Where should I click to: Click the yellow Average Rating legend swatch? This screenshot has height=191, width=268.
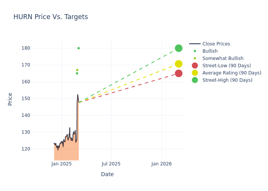click(x=195, y=73)
